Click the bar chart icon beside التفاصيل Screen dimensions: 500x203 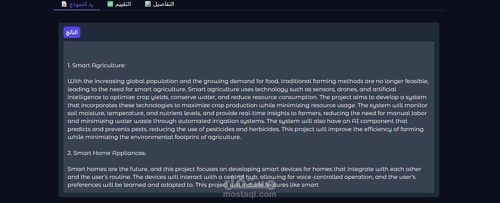[148, 4]
